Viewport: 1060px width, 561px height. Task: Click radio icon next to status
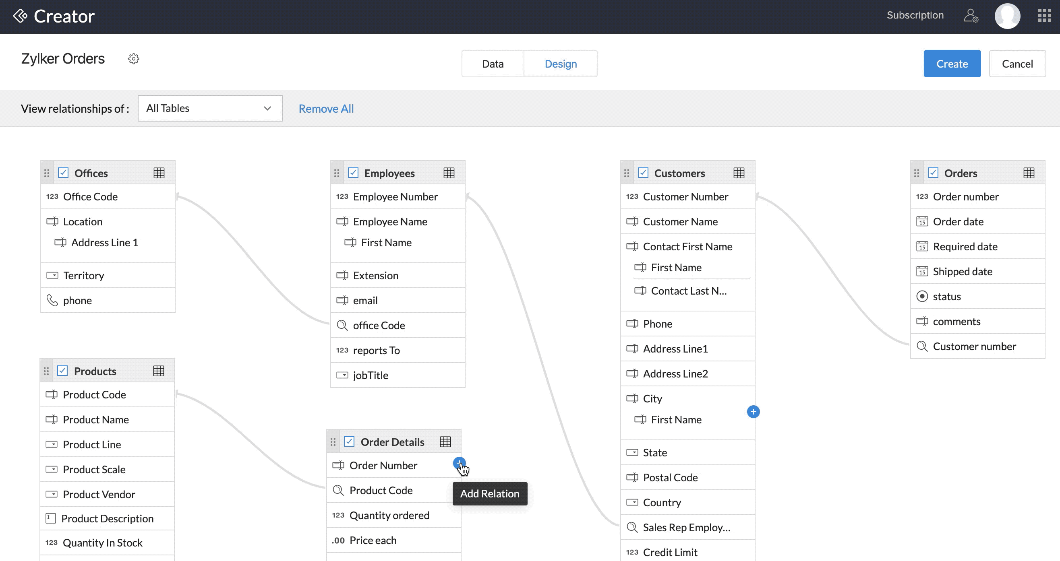tap(922, 297)
